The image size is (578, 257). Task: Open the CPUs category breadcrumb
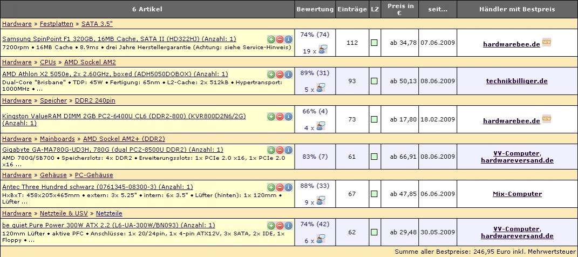pyautogui.click(x=48, y=62)
